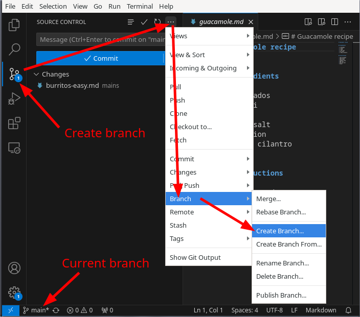Select Show Git Output
Screen dimensions: 360x317
tap(209, 257)
